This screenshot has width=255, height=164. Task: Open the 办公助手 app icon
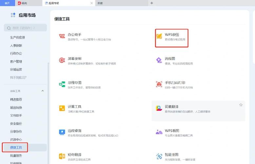[x=62, y=36]
